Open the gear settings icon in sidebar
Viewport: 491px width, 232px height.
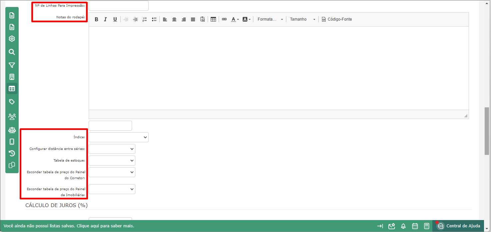pos(12,39)
